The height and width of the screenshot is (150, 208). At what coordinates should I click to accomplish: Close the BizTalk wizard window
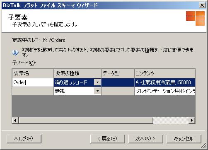pos(202,5)
